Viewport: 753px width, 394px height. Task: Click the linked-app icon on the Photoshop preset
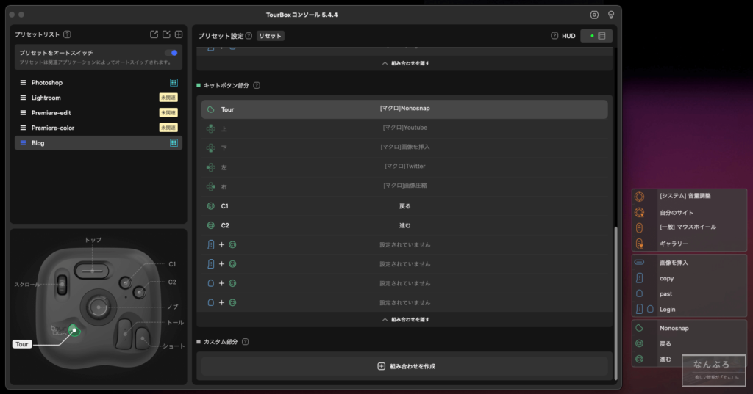[174, 83]
